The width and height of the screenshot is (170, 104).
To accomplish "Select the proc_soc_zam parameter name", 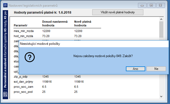I will 23,87.
